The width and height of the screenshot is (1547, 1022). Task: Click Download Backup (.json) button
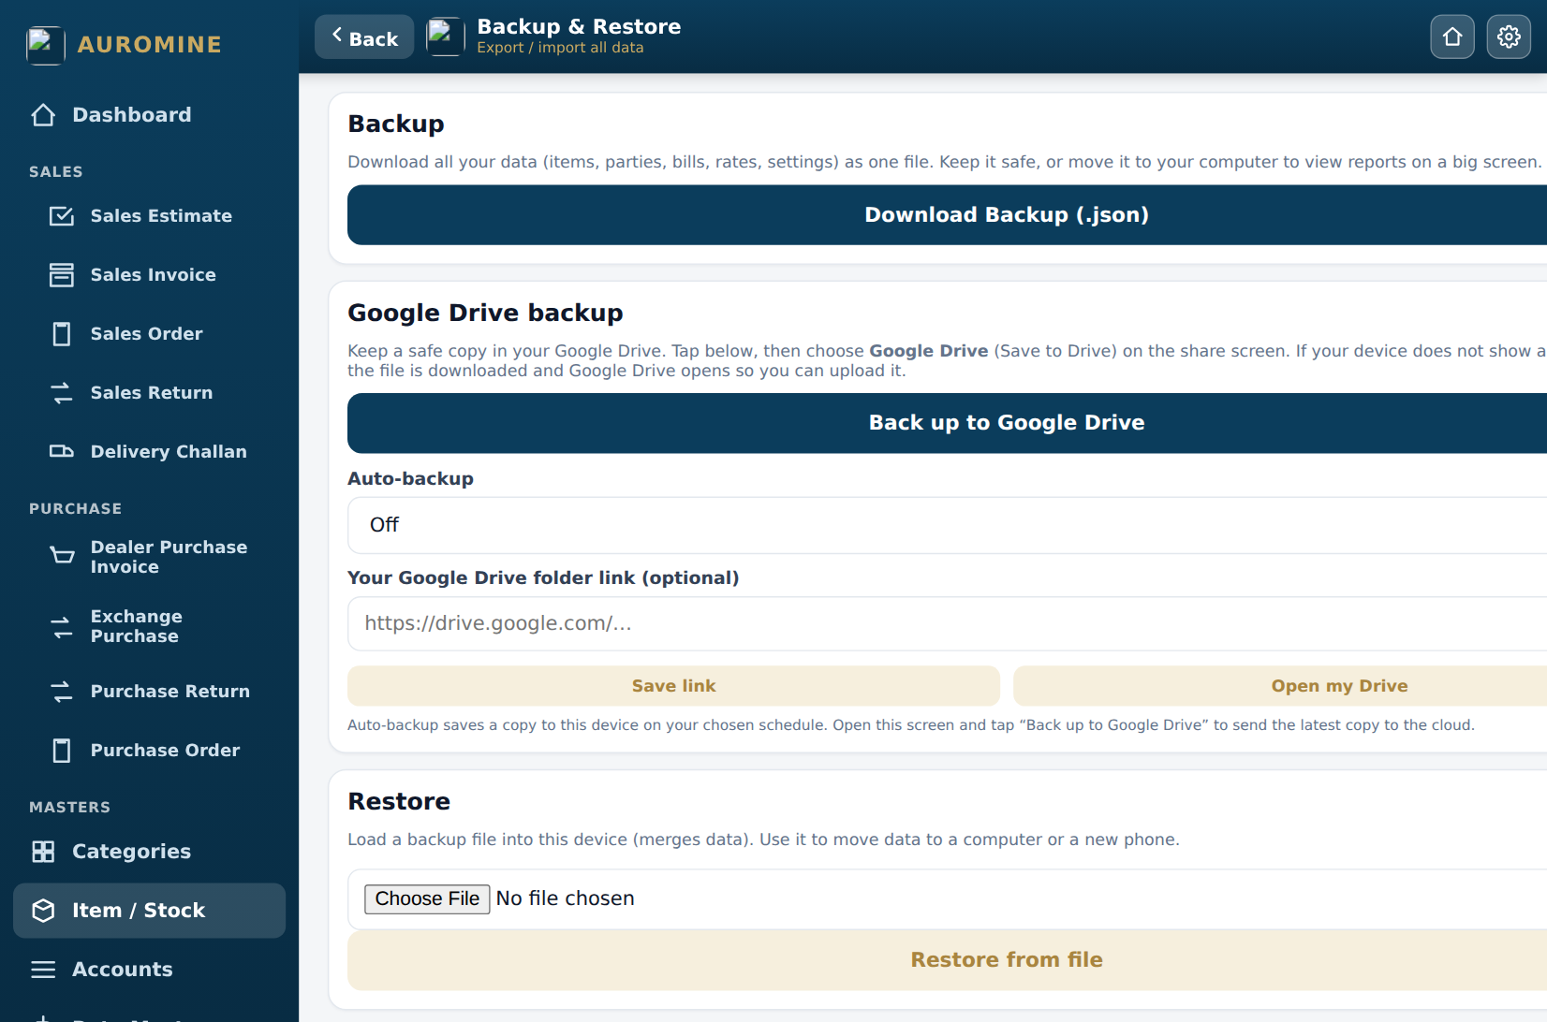(x=947, y=215)
